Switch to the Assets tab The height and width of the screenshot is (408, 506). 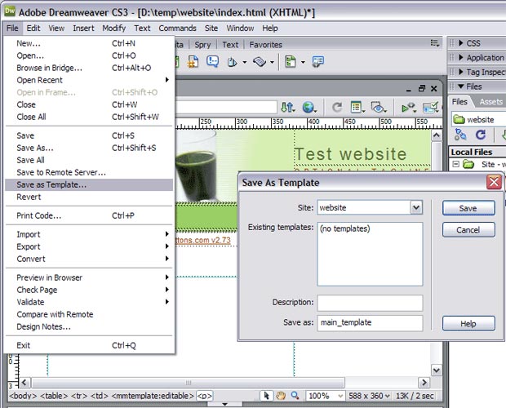coord(490,102)
